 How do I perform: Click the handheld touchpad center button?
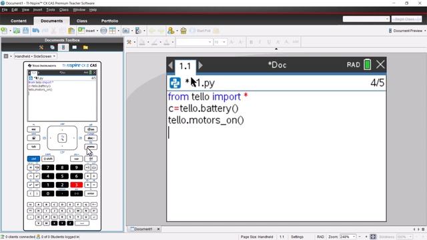click(x=62, y=138)
